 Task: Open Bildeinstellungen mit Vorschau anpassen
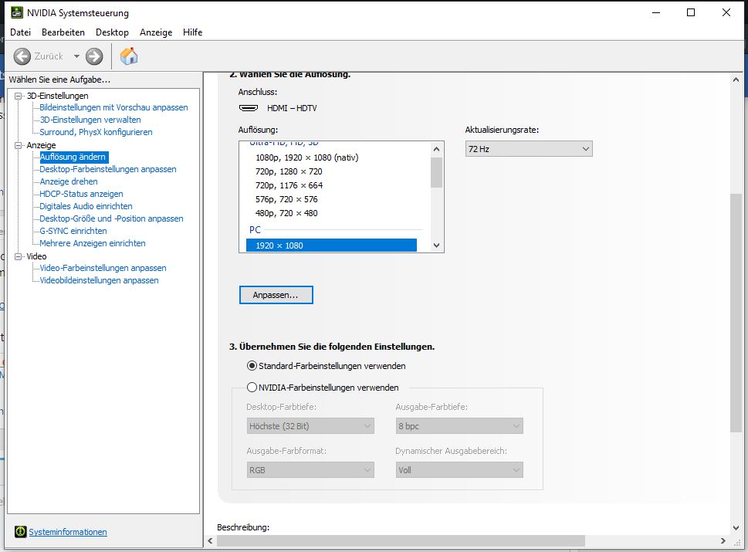point(113,107)
